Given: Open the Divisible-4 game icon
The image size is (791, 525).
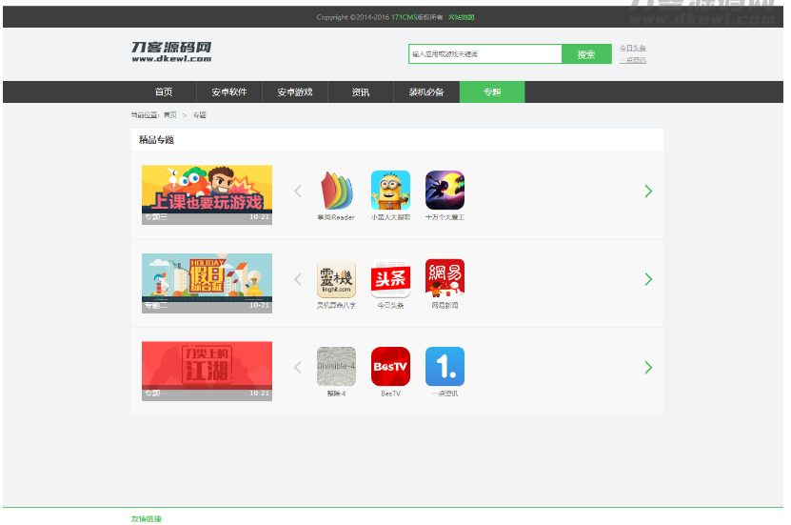Looking at the screenshot, I should tap(336, 367).
